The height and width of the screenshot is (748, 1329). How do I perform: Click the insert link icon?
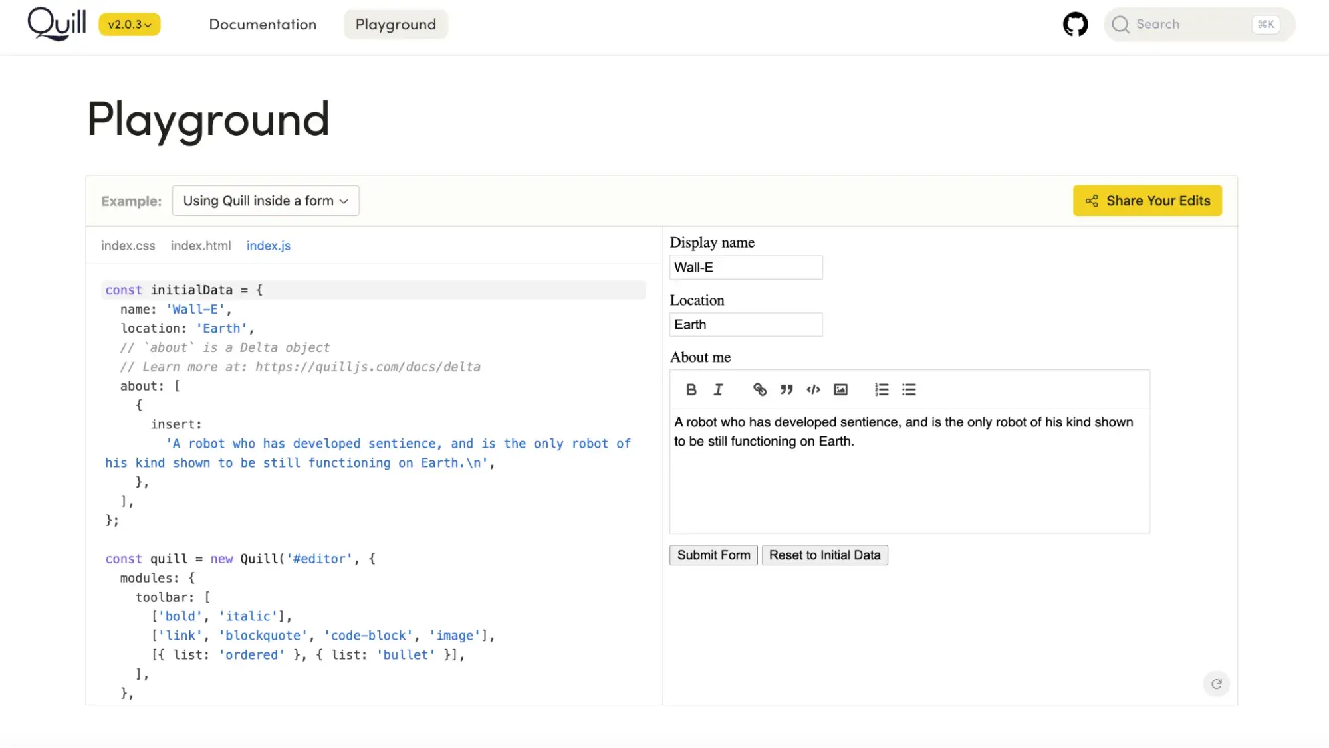point(759,390)
